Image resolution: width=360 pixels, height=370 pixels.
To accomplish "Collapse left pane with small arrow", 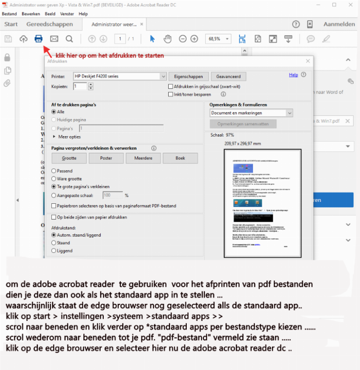I will pos(18,200).
